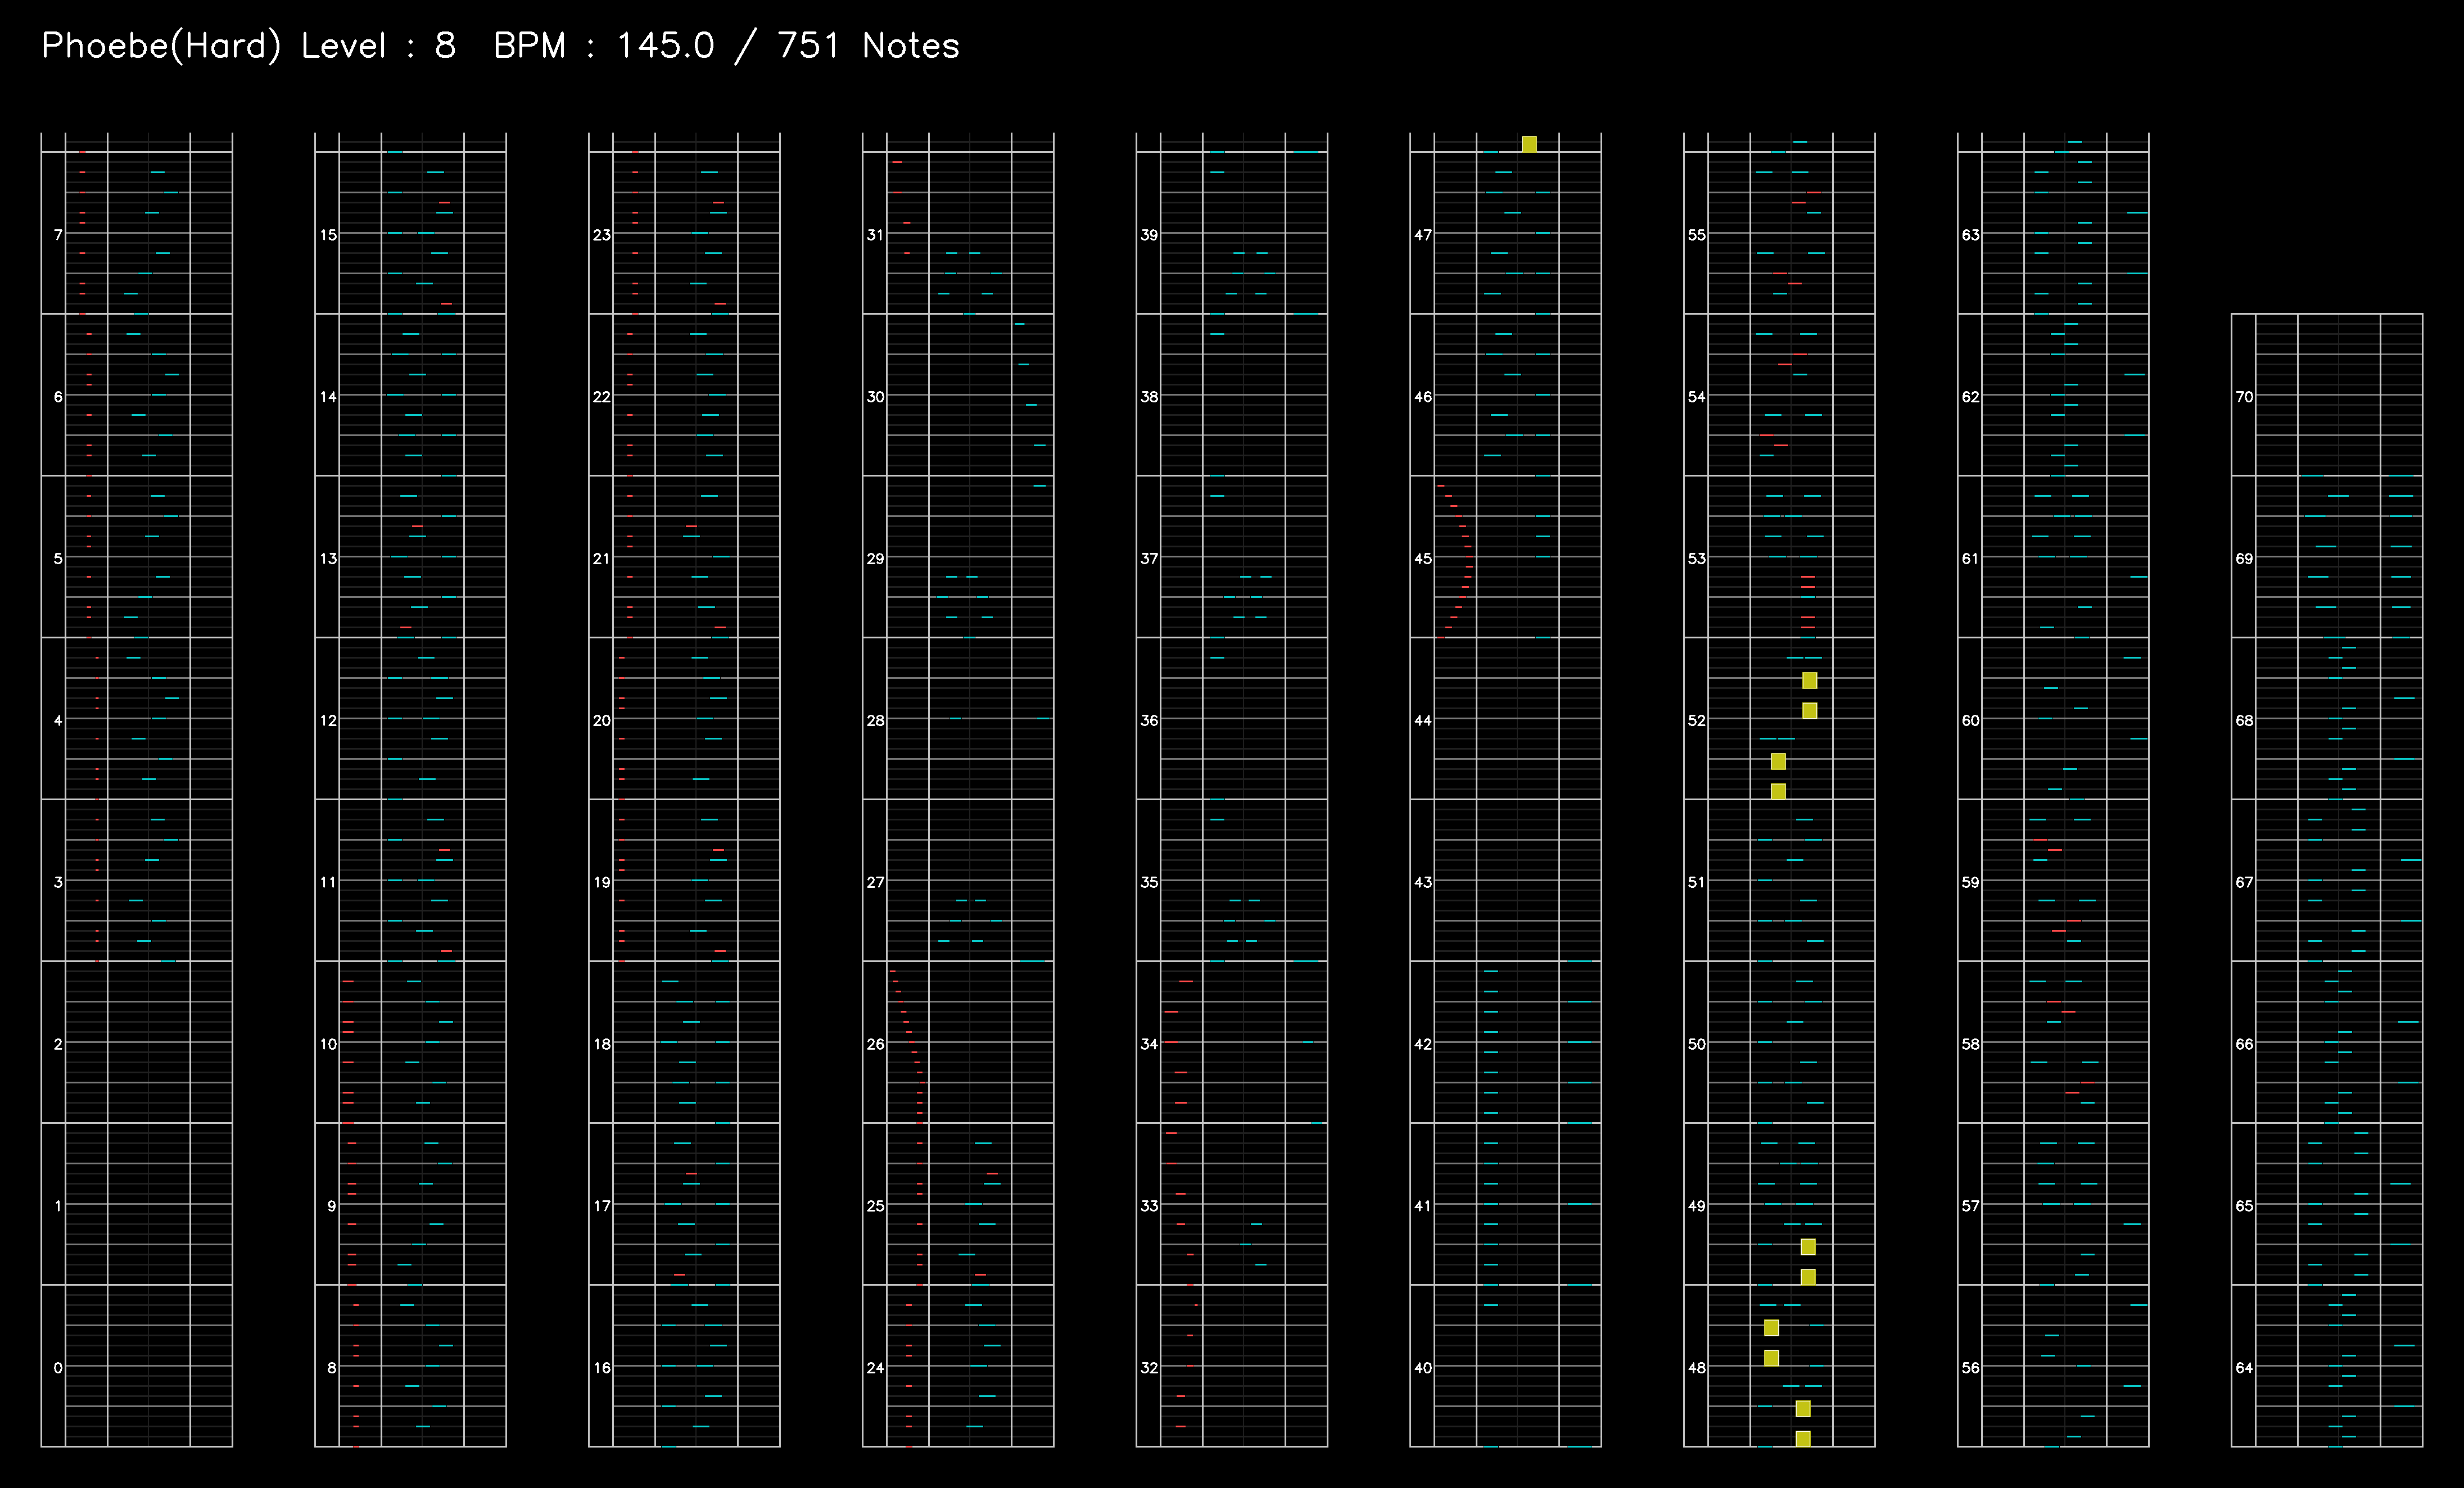Jump to measure 10 label
Viewport: 2464px width, 1488px height.
pos(328,1044)
